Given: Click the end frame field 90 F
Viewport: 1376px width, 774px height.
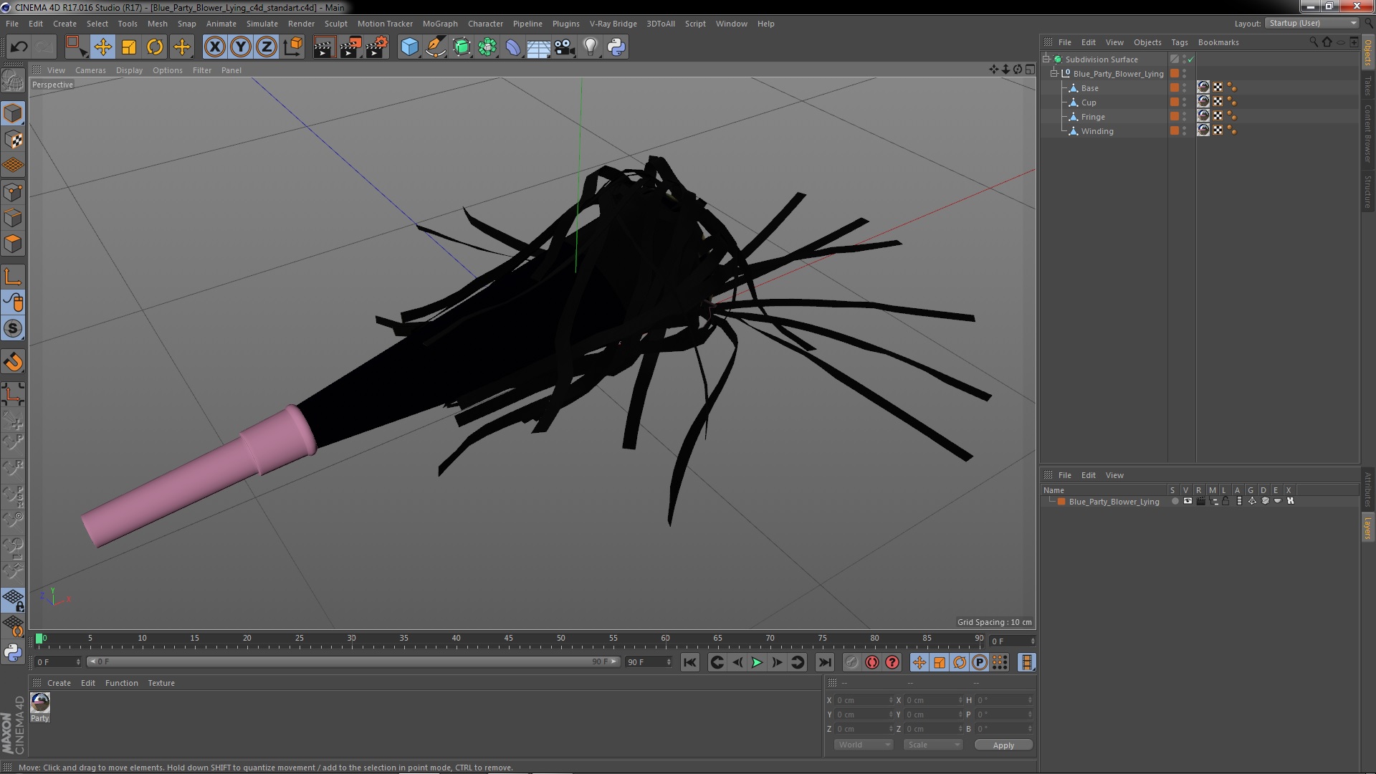Looking at the screenshot, I should pyautogui.click(x=649, y=662).
